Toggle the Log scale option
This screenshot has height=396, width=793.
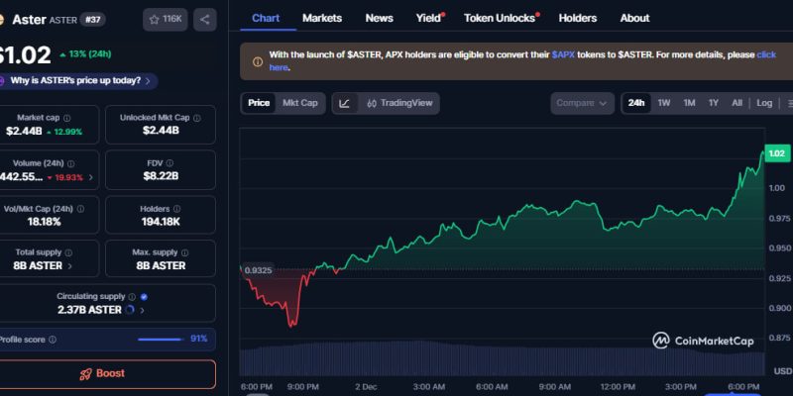pos(764,103)
